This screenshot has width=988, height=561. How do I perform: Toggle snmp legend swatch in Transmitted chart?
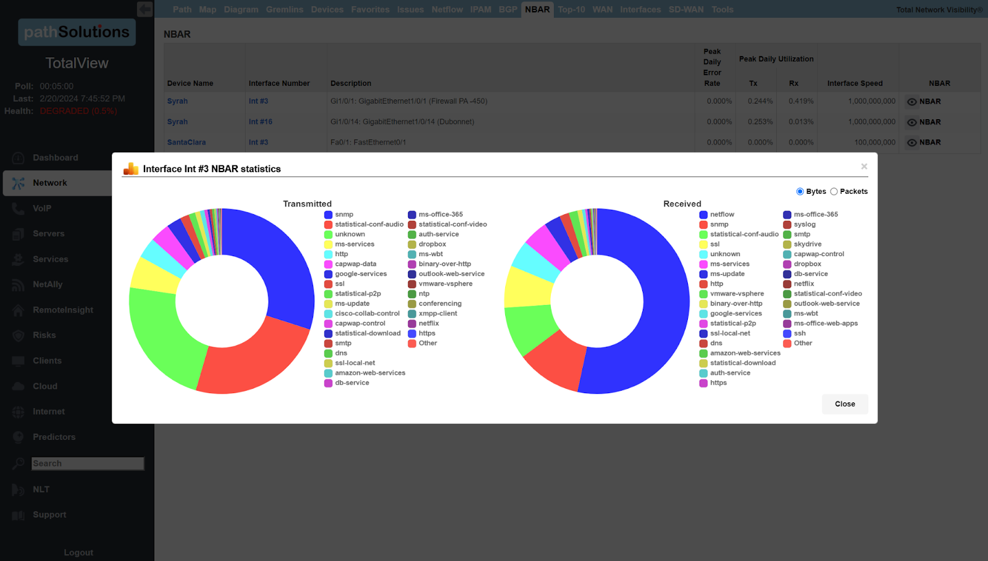pos(329,215)
